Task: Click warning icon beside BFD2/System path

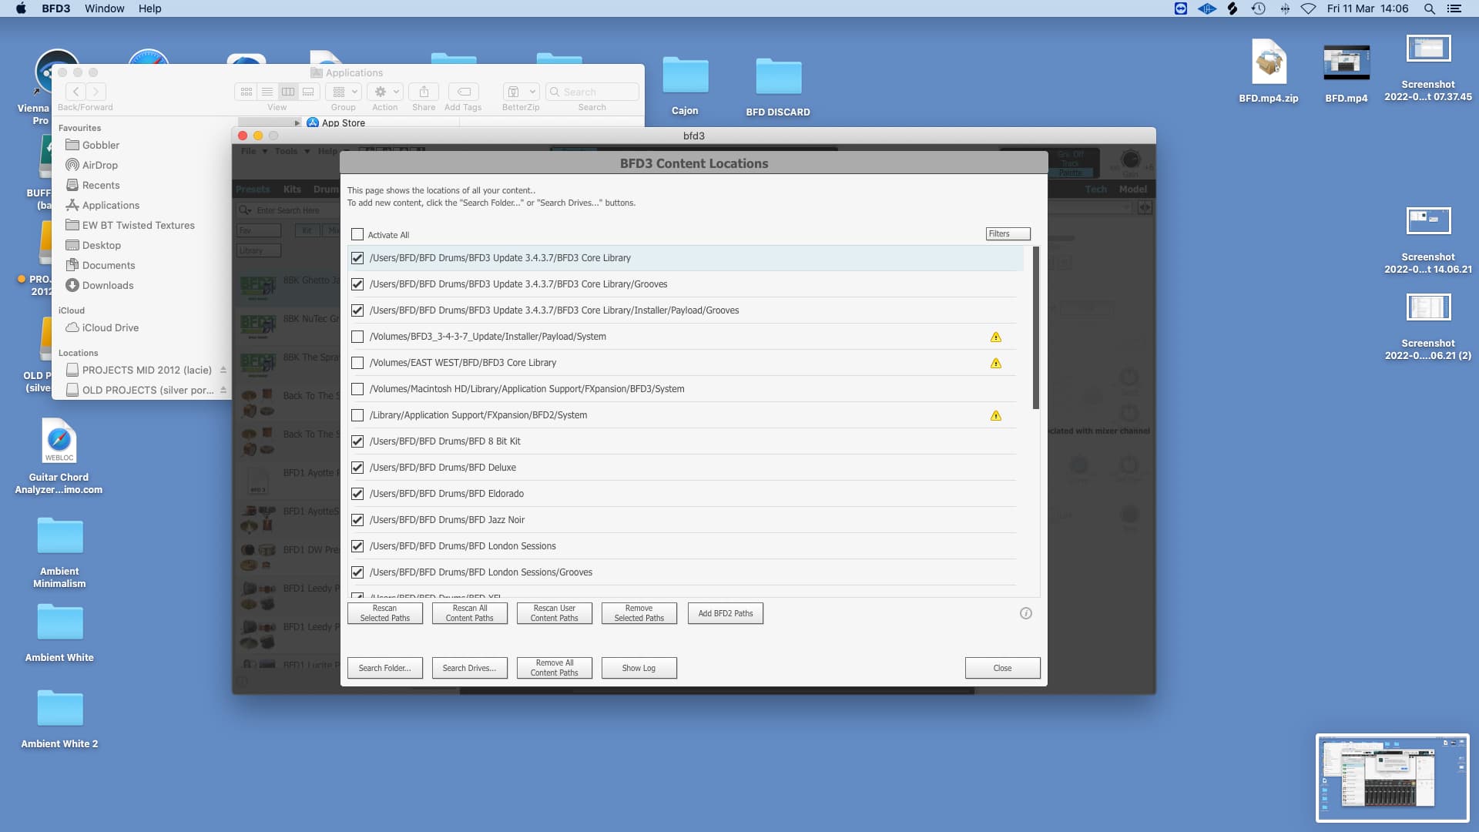Action: tap(995, 415)
